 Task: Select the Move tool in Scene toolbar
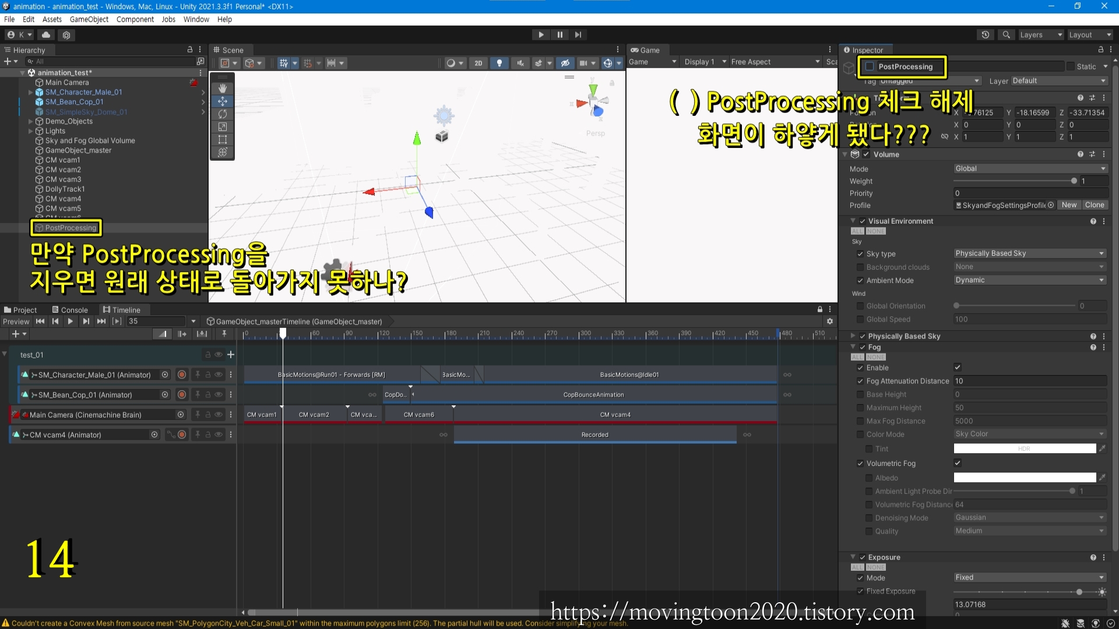tap(222, 101)
